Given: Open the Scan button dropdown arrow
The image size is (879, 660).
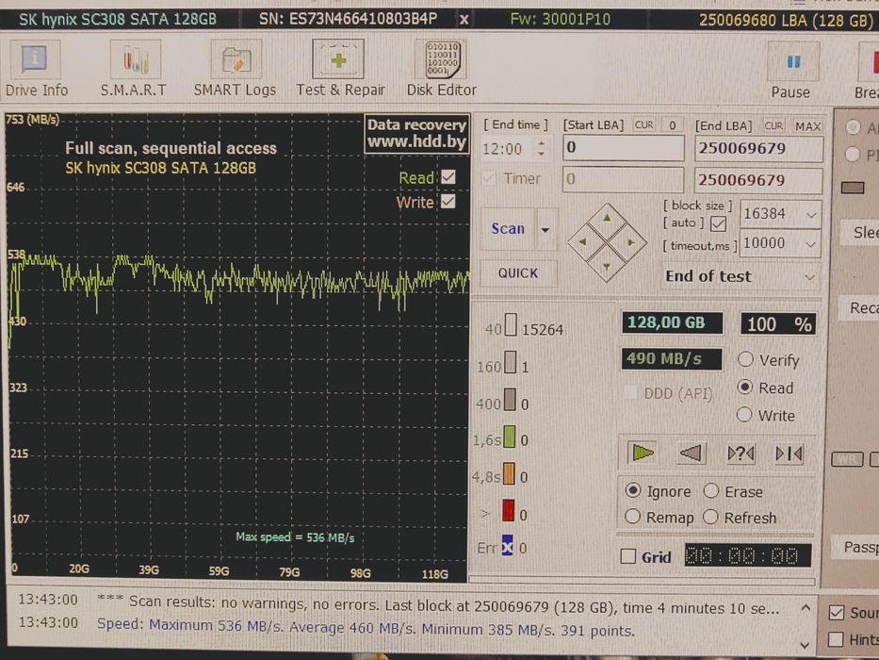Looking at the screenshot, I should pyautogui.click(x=545, y=229).
